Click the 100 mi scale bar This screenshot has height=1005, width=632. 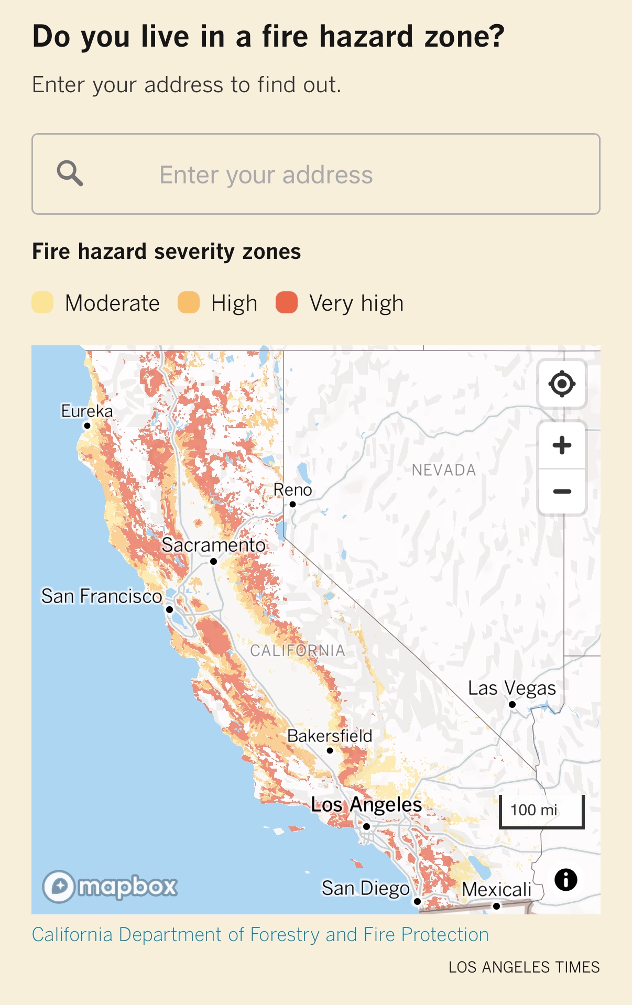pos(541,811)
